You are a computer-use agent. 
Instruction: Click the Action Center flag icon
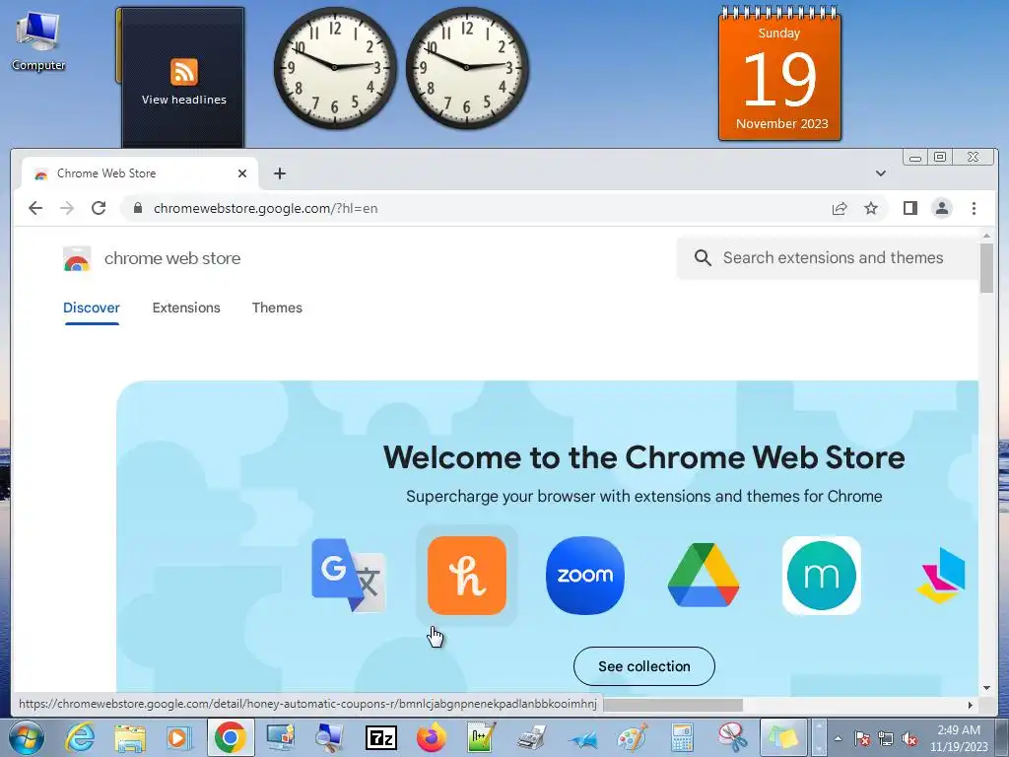[862, 738]
